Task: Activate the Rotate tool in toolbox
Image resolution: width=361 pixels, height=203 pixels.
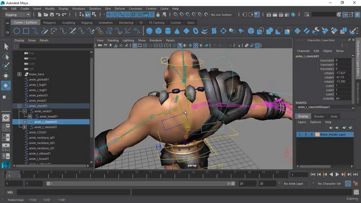Action: 6,85
